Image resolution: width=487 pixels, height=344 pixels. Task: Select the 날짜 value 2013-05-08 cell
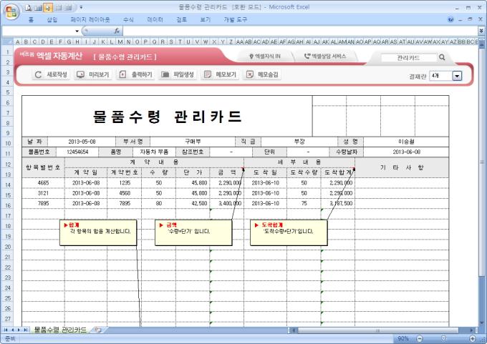click(x=82, y=142)
